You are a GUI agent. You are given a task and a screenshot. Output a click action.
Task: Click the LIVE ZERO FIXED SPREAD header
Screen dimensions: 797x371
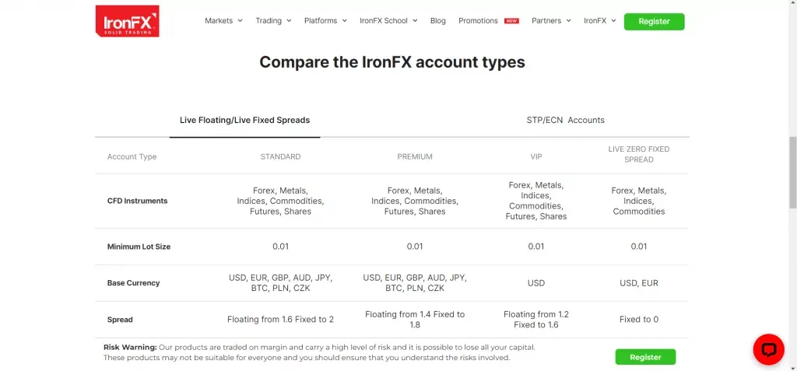pos(639,154)
